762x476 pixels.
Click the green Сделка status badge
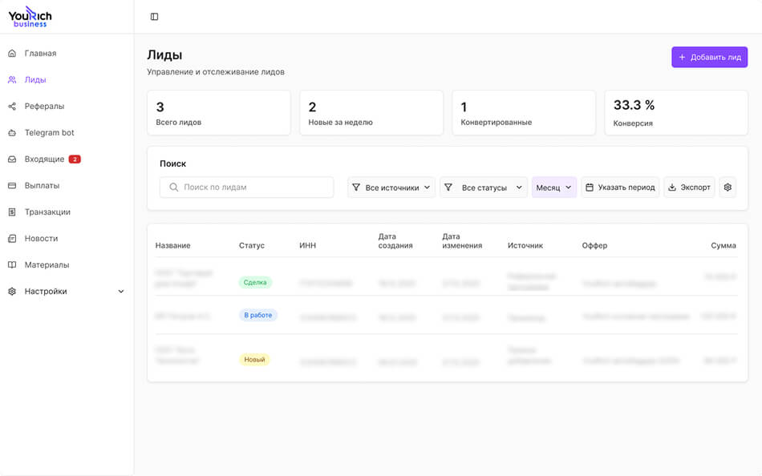coord(255,283)
